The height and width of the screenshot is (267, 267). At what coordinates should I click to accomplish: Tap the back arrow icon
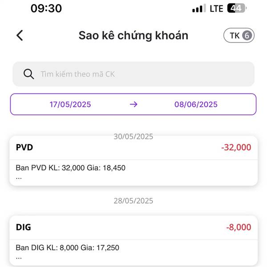[20, 36]
